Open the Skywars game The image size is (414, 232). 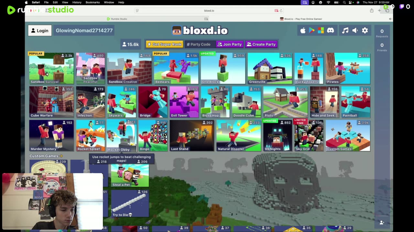pos(122,102)
